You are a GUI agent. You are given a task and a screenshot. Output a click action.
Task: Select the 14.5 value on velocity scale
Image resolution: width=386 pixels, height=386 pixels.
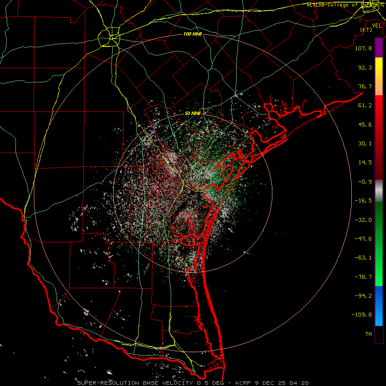click(365, 163)
